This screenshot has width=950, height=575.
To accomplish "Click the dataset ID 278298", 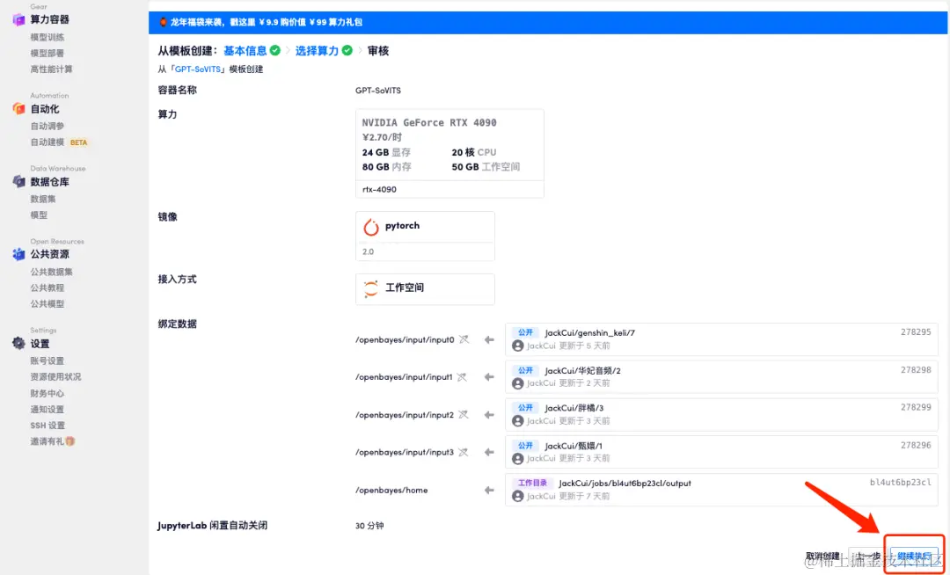I will click(x=916, y=370).
